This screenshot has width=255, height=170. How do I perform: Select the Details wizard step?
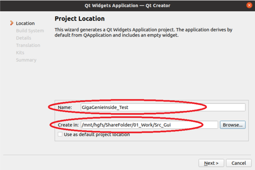[24, 38]
